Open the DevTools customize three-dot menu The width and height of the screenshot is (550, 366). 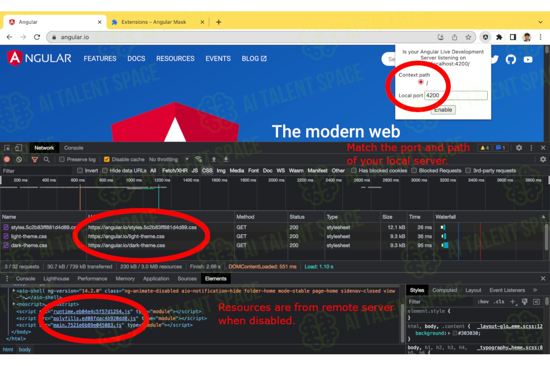[531, 148]
